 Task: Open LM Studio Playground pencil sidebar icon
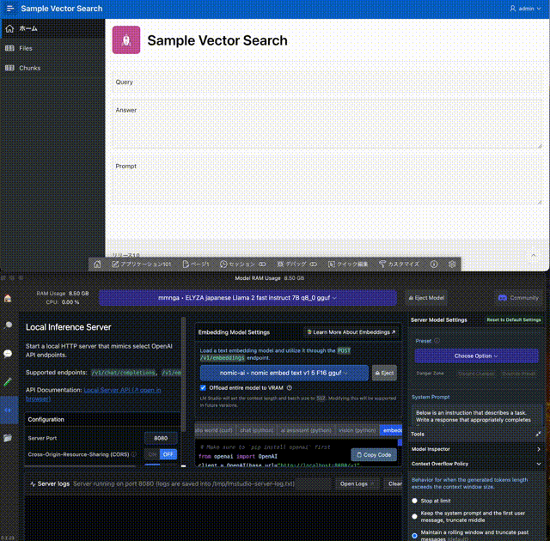(8, 381)
